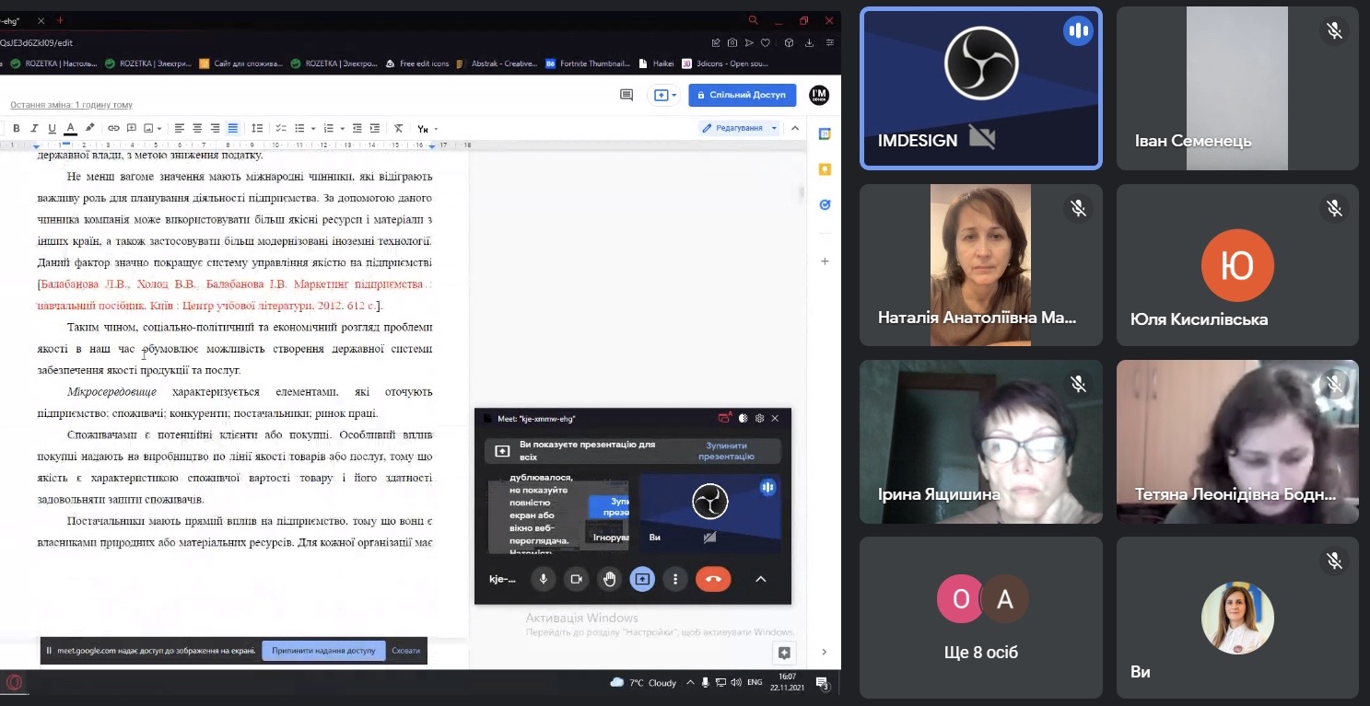Mute microphone in the Meet popup window

(543, 579)
